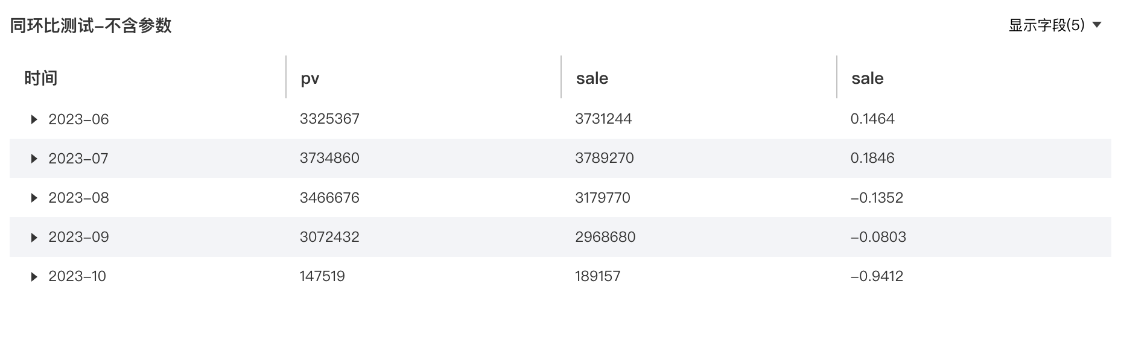Click sale value 189157
The height and width of the screenshot is (345, 1121).
[x=597, y=276]
